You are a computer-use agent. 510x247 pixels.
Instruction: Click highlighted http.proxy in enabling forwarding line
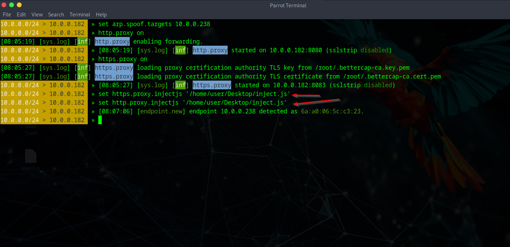coord(112,41)
